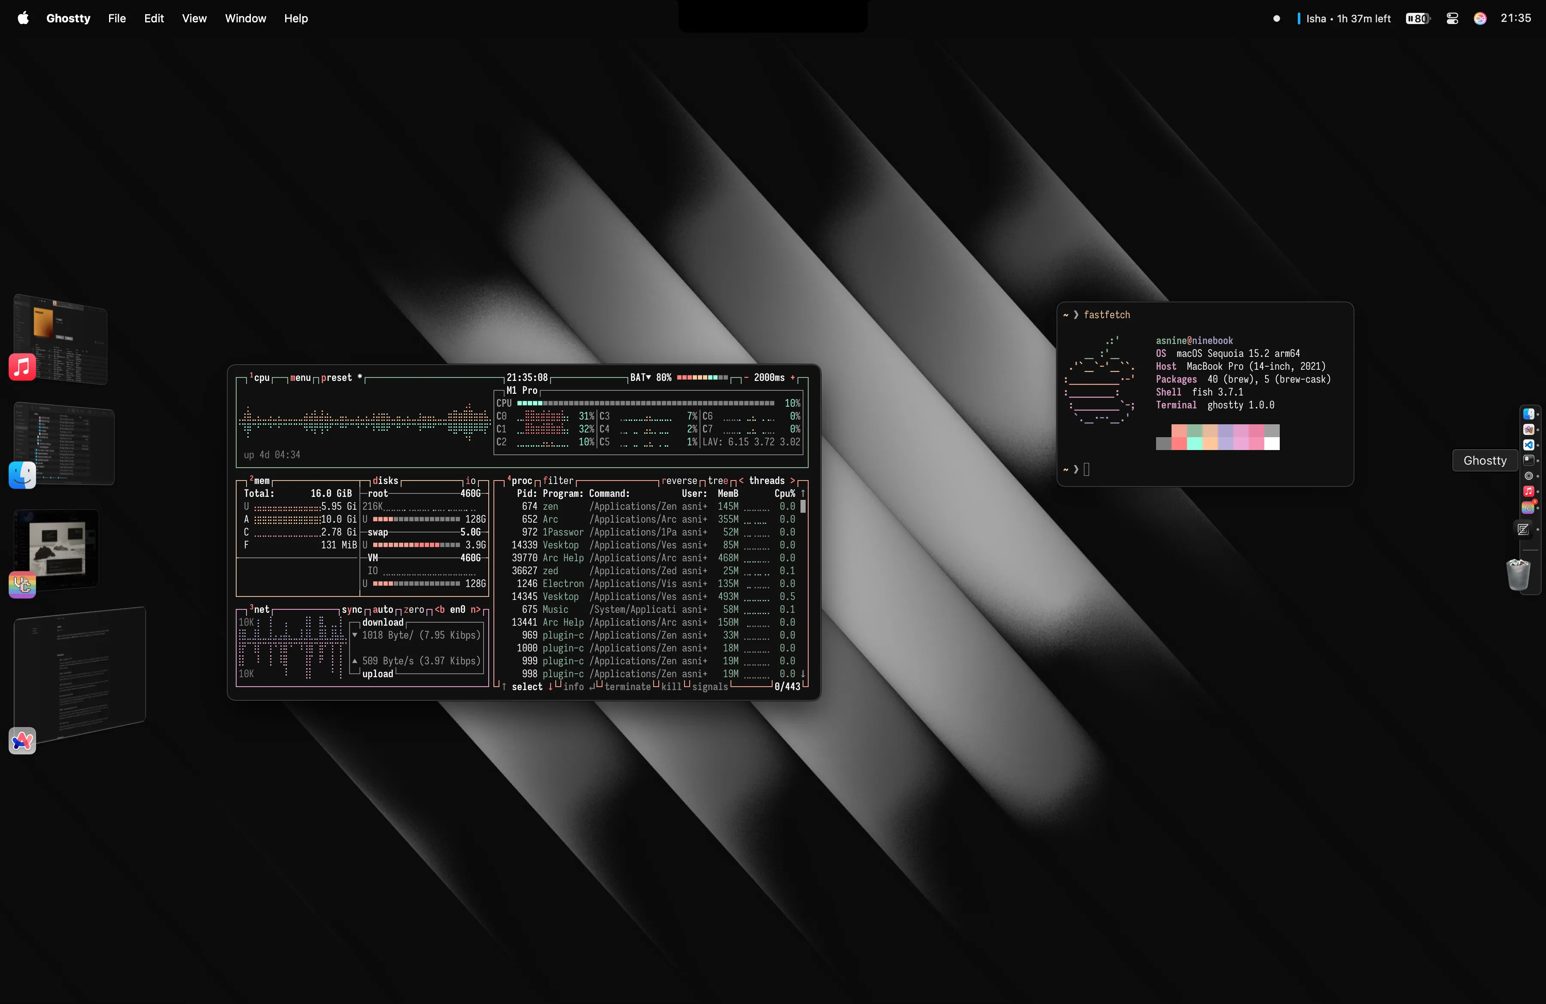Open the BAT battery dropdown in btop
The image size is (1546, 1004).
[640, 377]
